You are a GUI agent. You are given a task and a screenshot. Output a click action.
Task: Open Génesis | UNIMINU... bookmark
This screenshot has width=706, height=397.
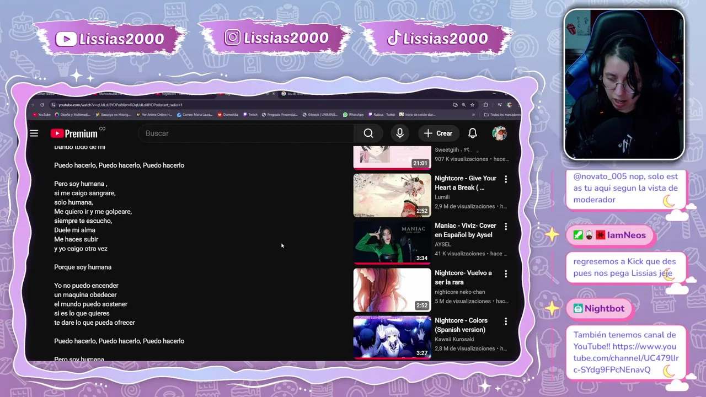(320, 115)
